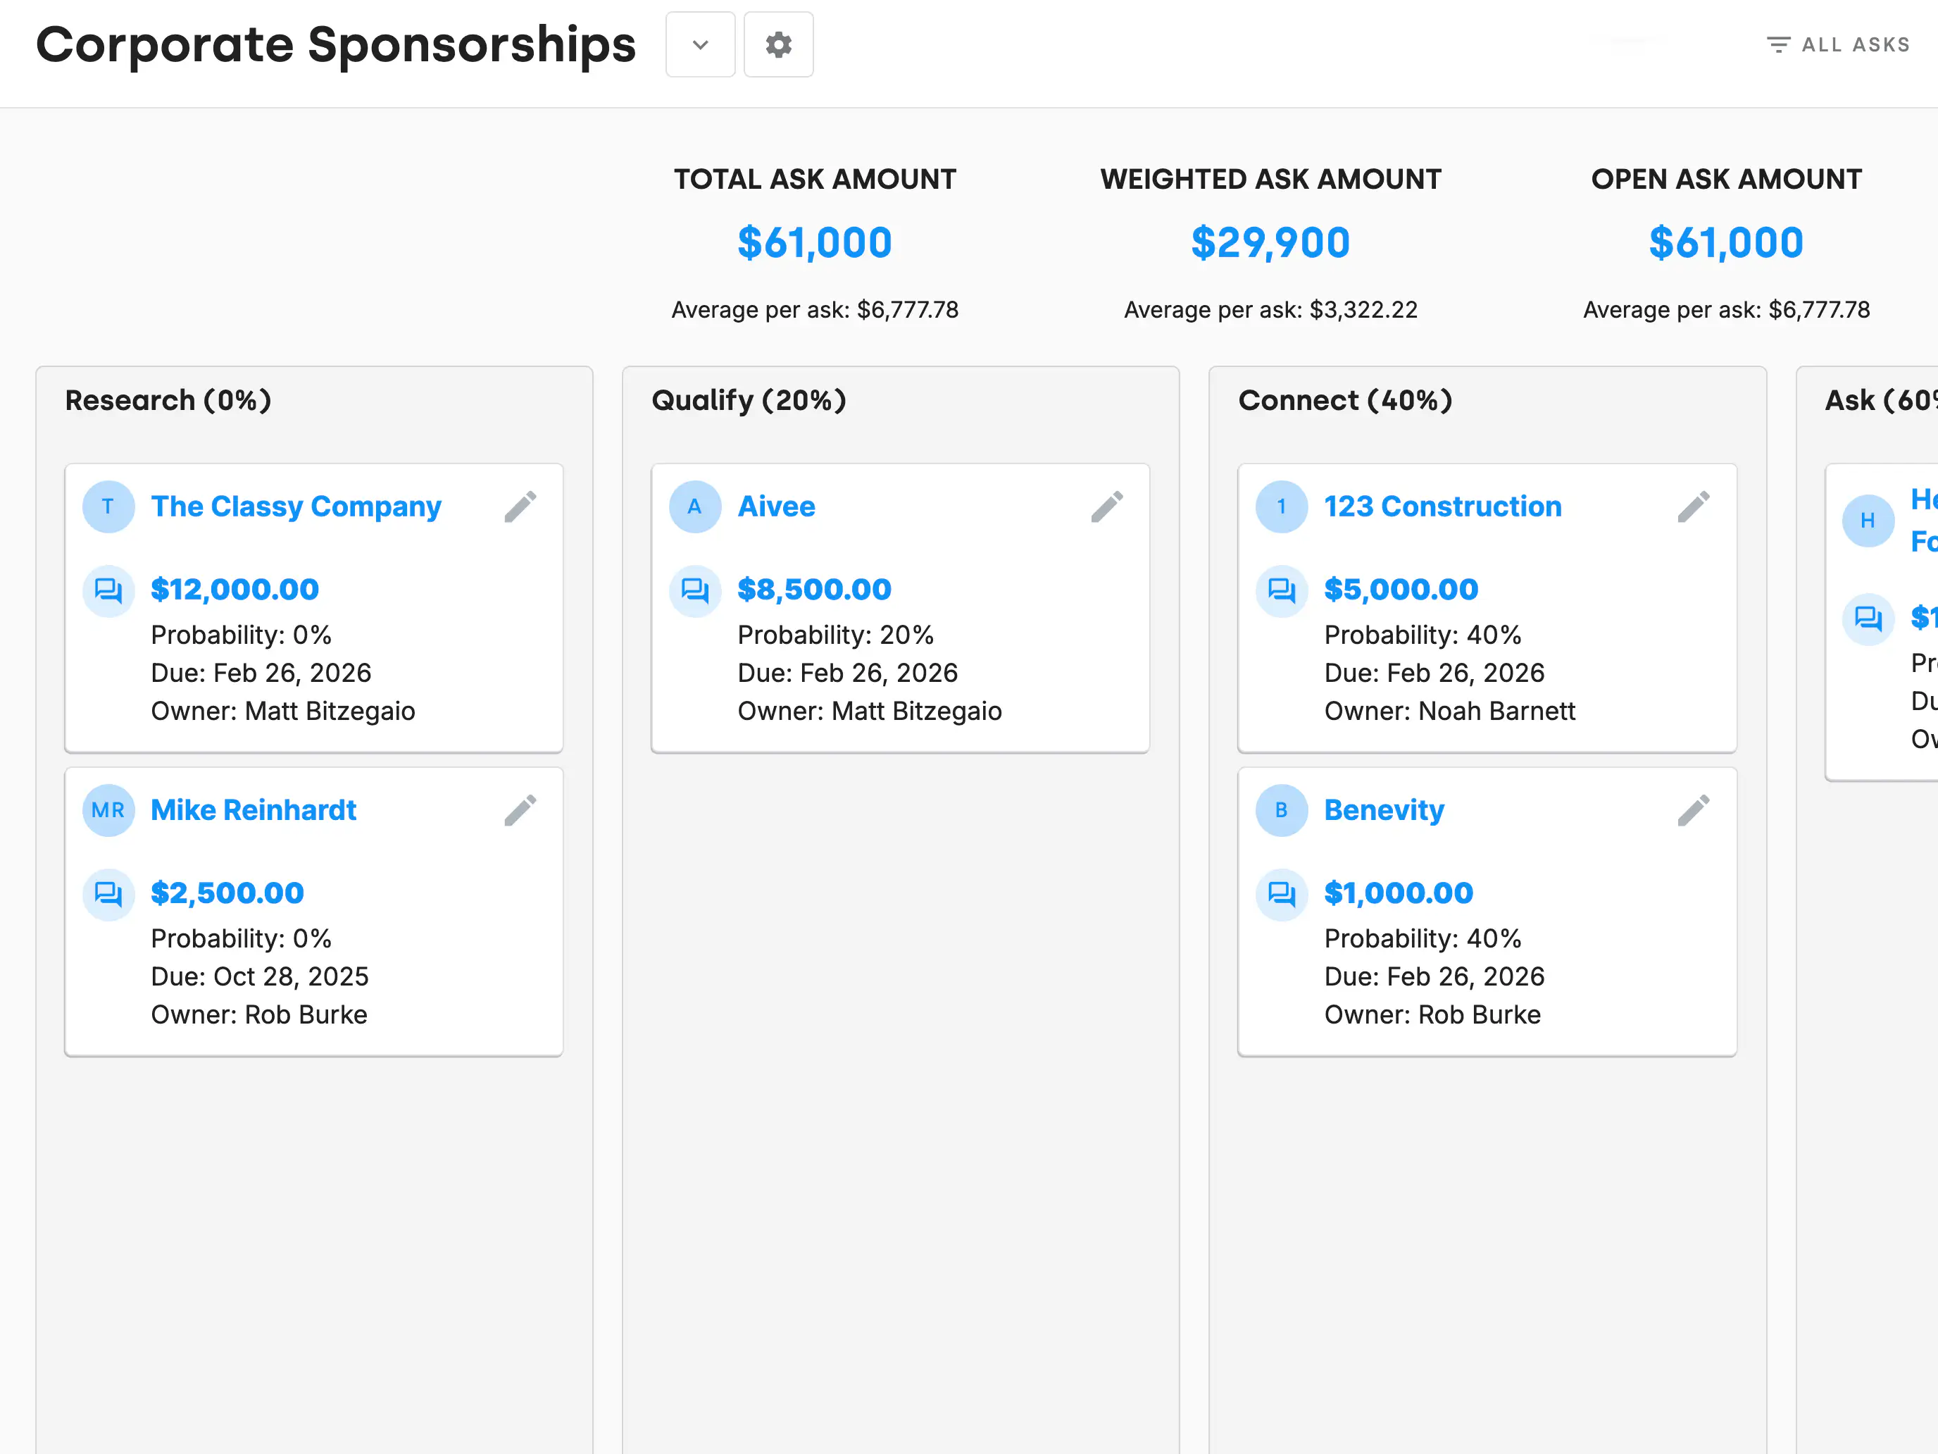
Task: Click the Research (0%) column header
Action: point(168,401)
